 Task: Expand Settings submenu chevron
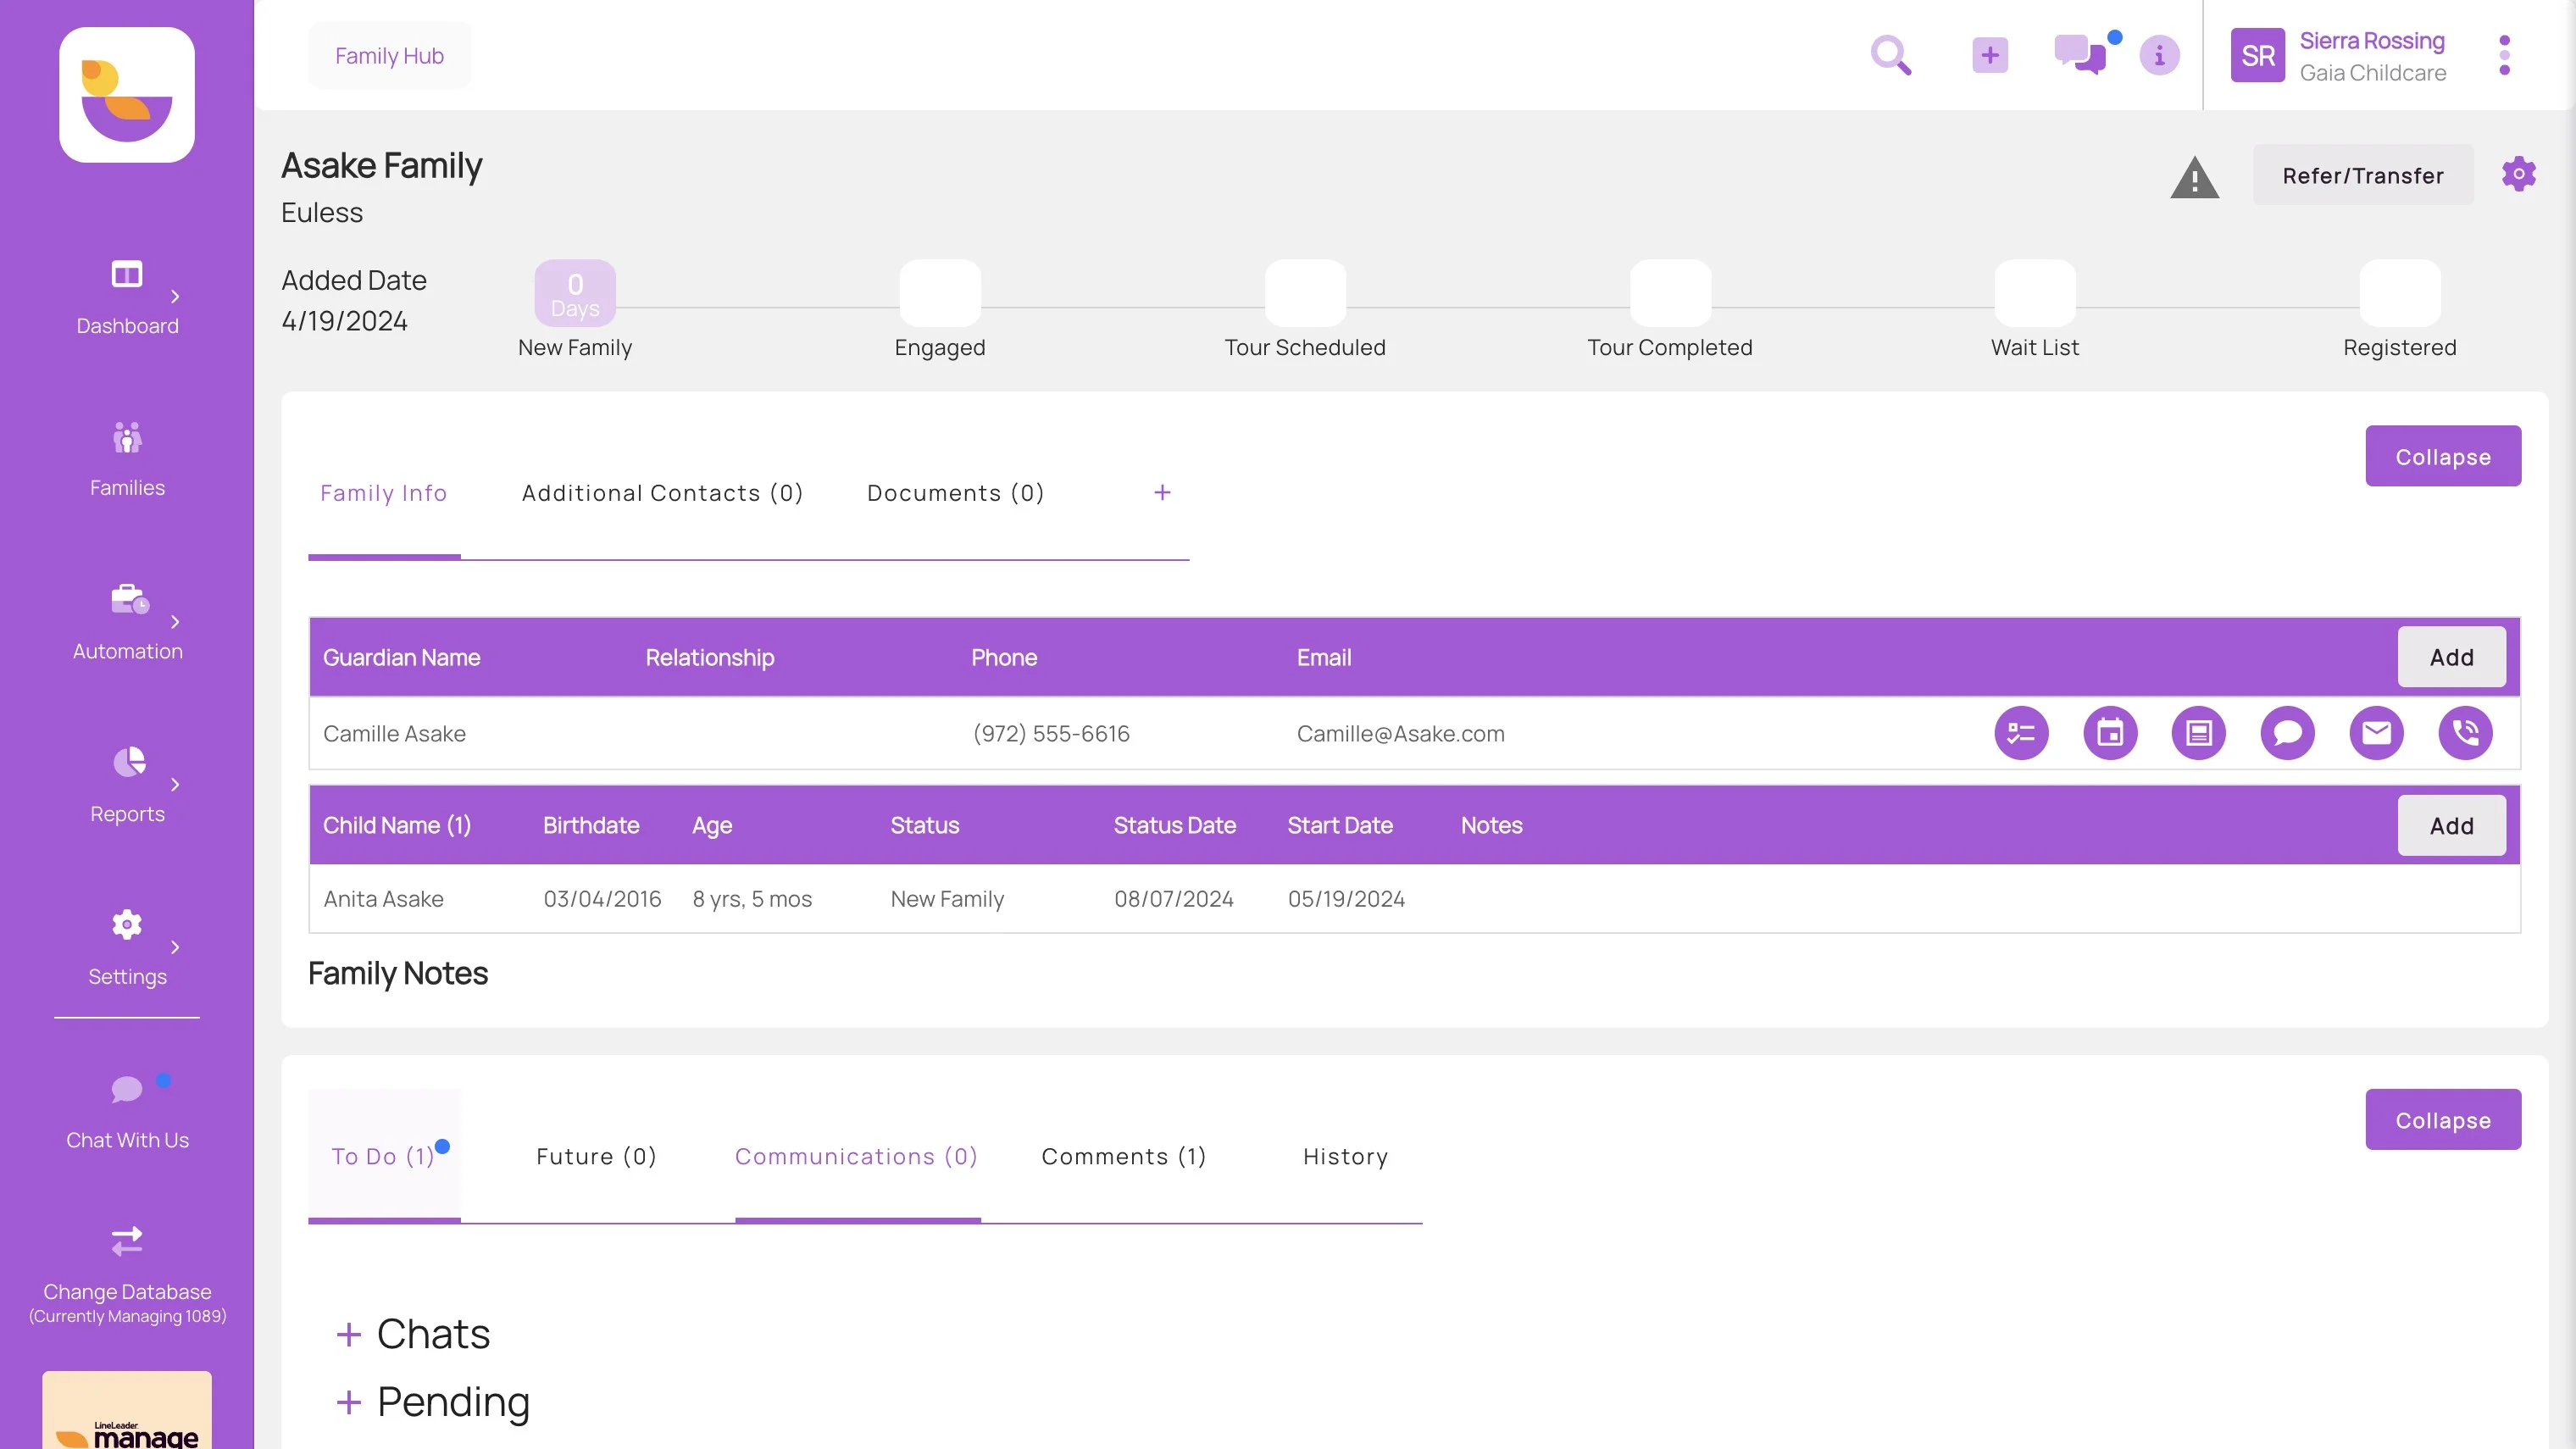click(175, 947)
